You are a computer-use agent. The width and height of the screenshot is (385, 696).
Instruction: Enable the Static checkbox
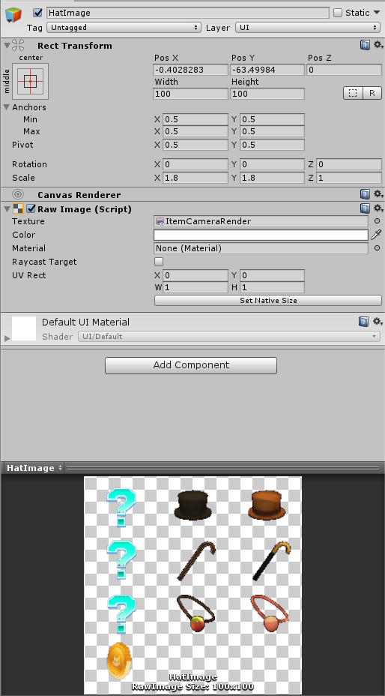338,13
